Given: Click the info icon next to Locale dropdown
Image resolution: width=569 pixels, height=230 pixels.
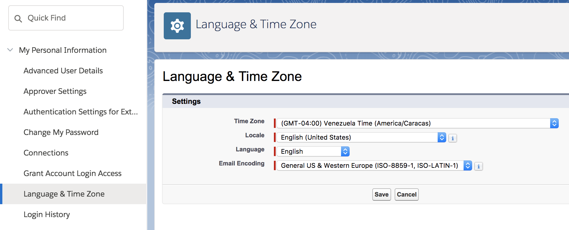Looking at the screenshot, I should (453, 138).
